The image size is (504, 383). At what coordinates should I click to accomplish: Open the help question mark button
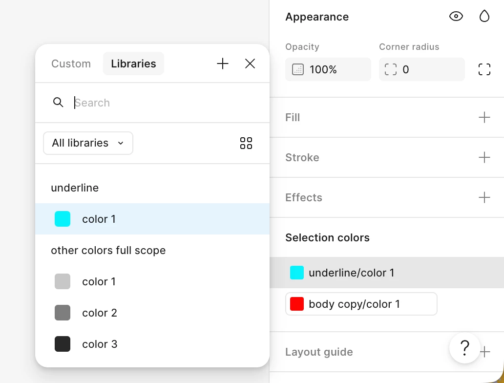coord(465,348)
